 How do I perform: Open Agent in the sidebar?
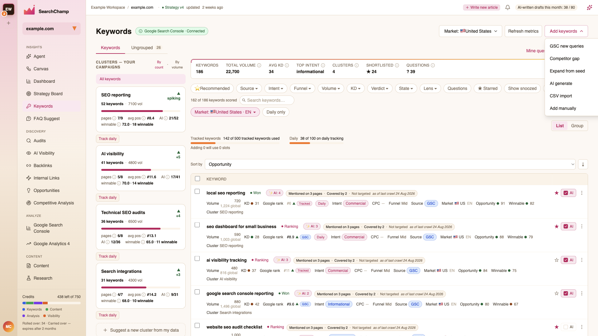(x=51, y=56)
